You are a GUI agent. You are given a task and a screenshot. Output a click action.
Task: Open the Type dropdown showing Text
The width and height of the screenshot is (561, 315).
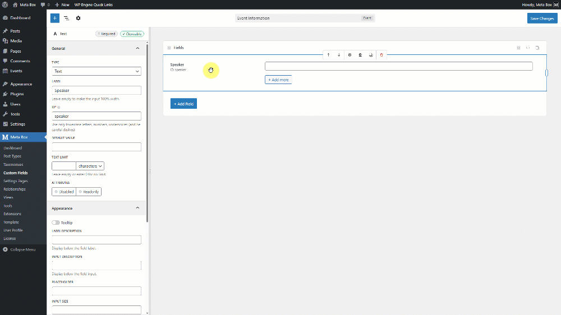click(x=96, y=71)
